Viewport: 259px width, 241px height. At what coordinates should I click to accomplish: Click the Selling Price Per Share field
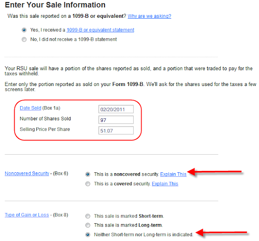point(116,130)
